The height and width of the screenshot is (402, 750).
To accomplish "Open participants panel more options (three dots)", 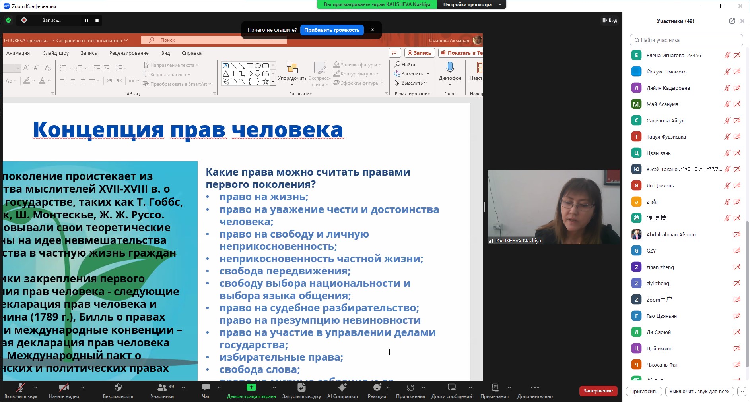I will point(742,391).
